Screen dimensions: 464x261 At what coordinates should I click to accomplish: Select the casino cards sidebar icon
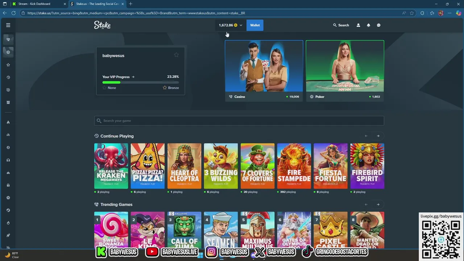point(8,39)
